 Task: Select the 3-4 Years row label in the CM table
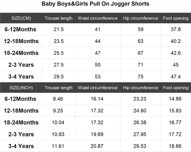pyautogui.click(x=21, y=77)
